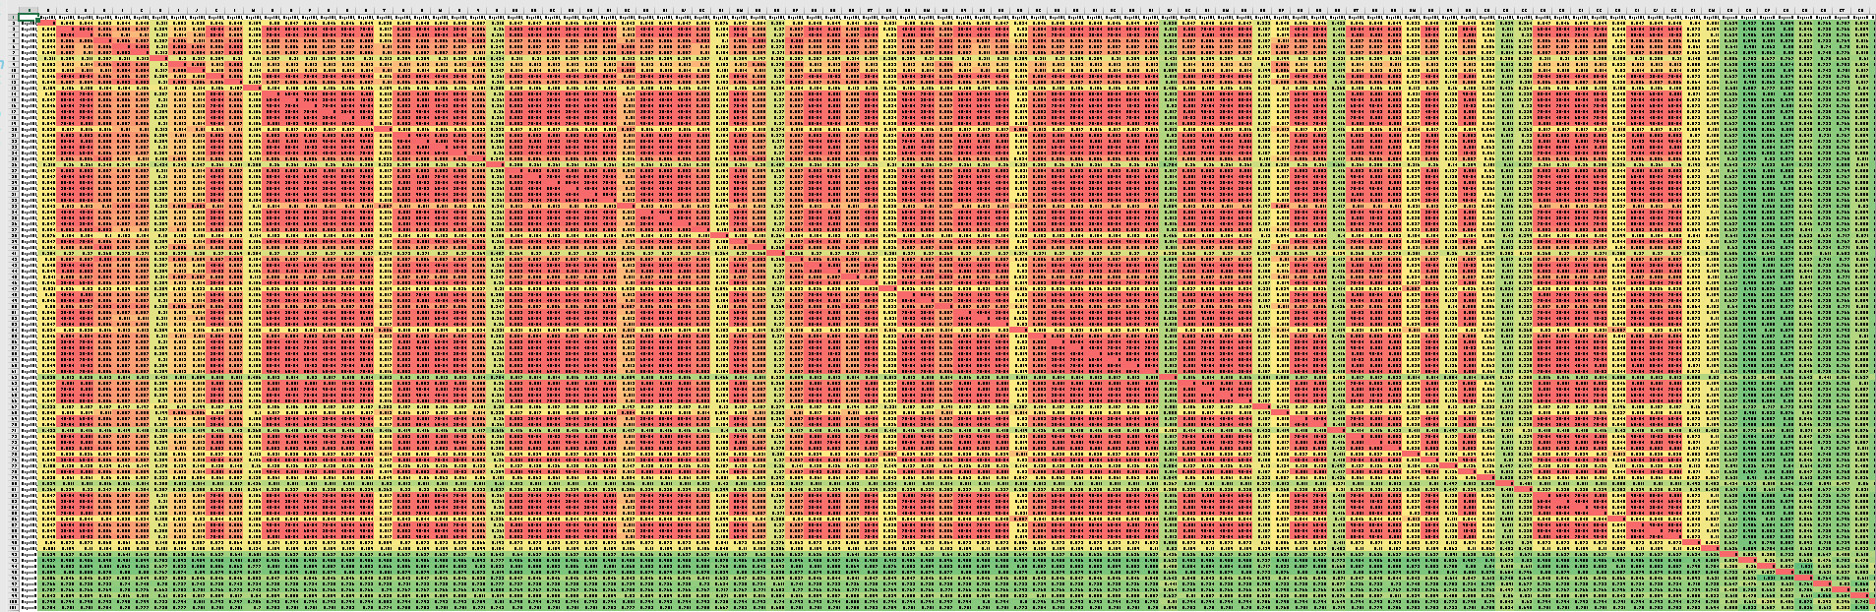Click the red diagonal cell M13
The height and width of the screenshot is (612, 1876).
click(x=253, y=89)
